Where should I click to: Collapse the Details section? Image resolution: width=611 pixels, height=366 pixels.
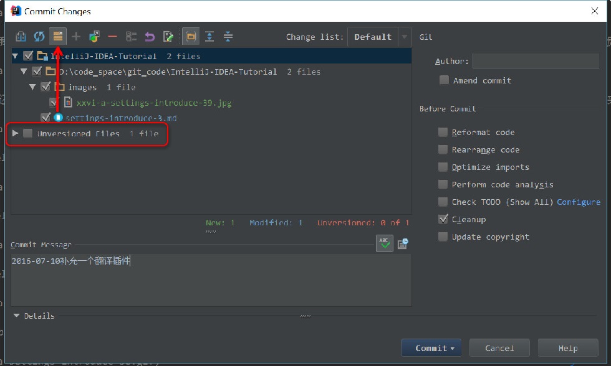16,316
